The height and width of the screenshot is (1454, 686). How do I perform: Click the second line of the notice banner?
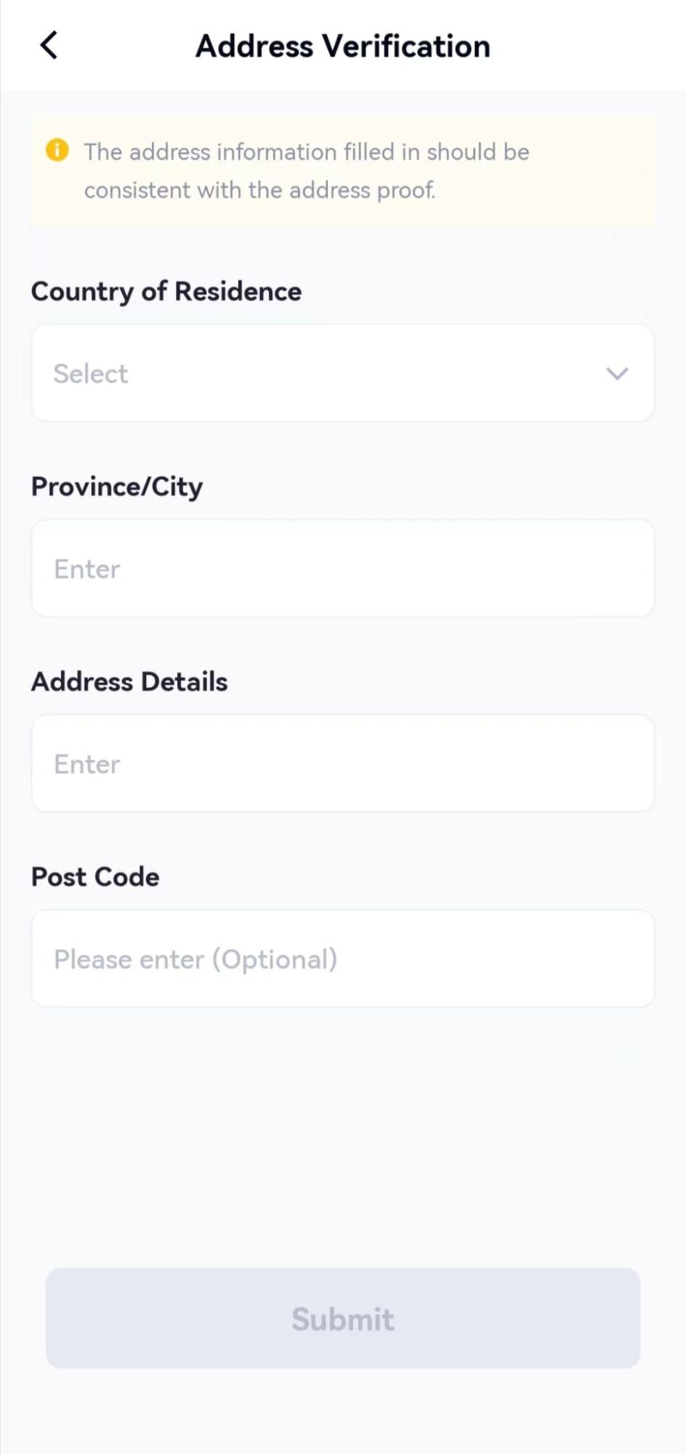pyautogui.click(x=259, y=191)
